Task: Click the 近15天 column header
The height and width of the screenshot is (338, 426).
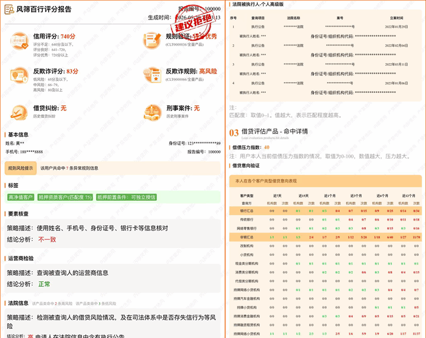Action: (304, 196)
